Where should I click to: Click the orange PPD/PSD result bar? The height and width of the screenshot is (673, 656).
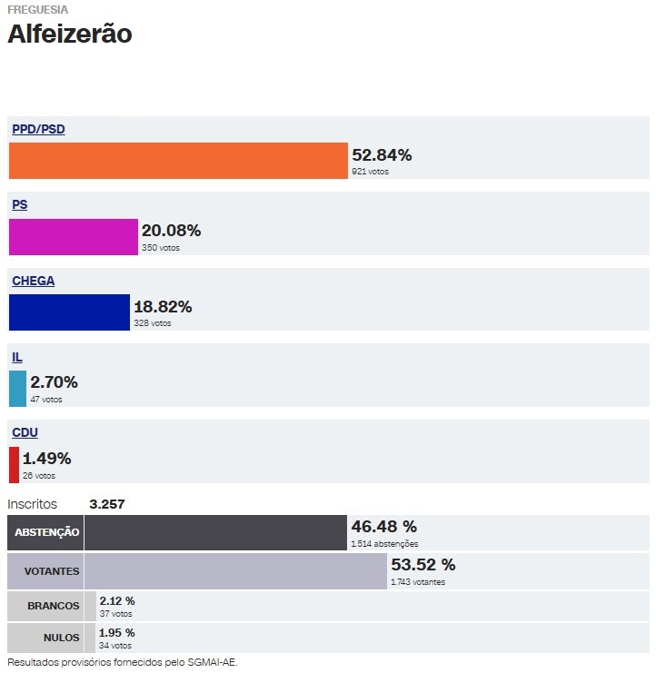click(x=178, y=161)
